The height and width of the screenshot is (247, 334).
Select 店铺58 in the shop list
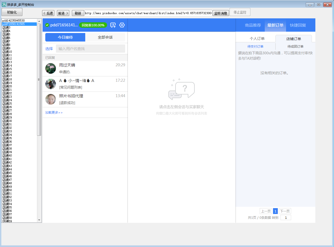19,218
